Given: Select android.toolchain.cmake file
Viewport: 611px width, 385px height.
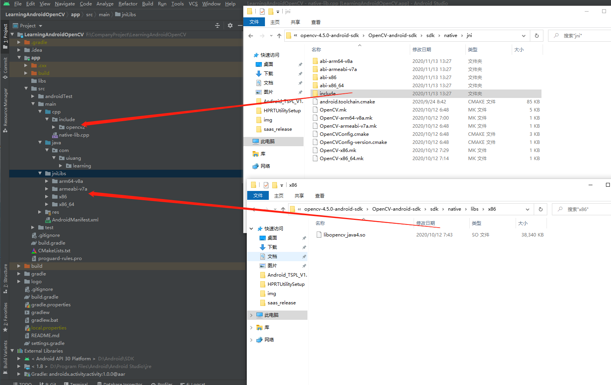Looking at the screenshot, I should [x=347, y=102].
